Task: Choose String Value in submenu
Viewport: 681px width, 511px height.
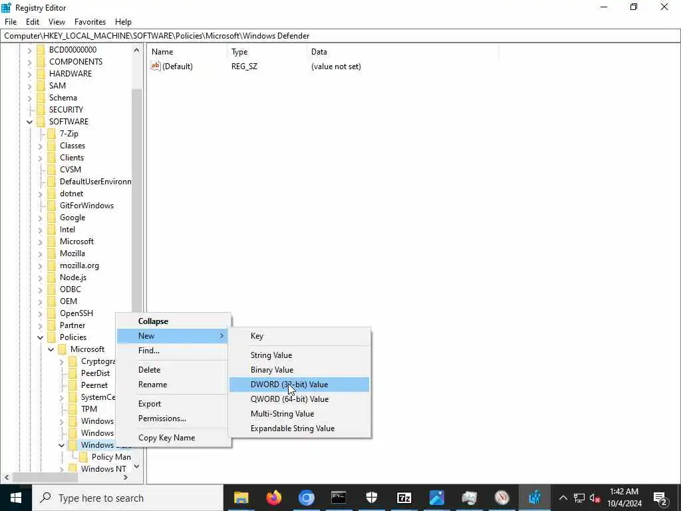Action: [x=299, y=355]
